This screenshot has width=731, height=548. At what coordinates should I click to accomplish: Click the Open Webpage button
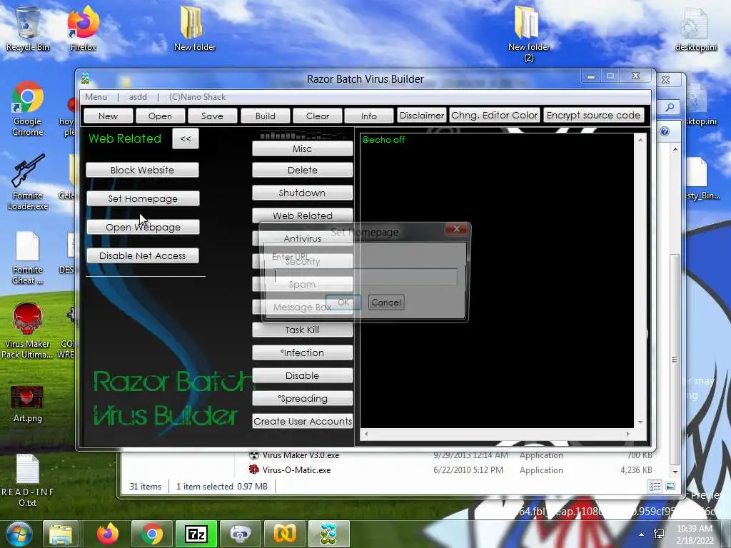pyautogui.click(x=143, y=228)
